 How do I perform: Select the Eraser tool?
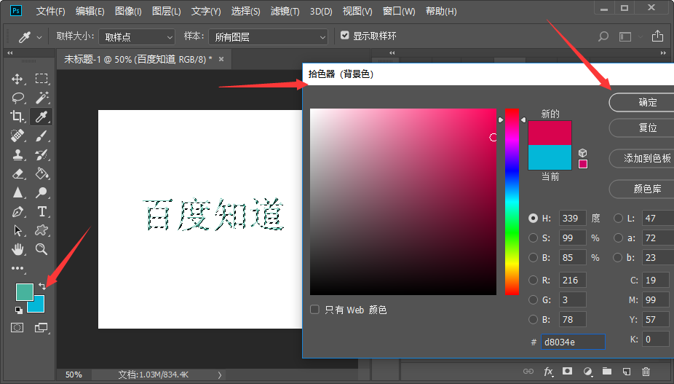click(17, 173)
